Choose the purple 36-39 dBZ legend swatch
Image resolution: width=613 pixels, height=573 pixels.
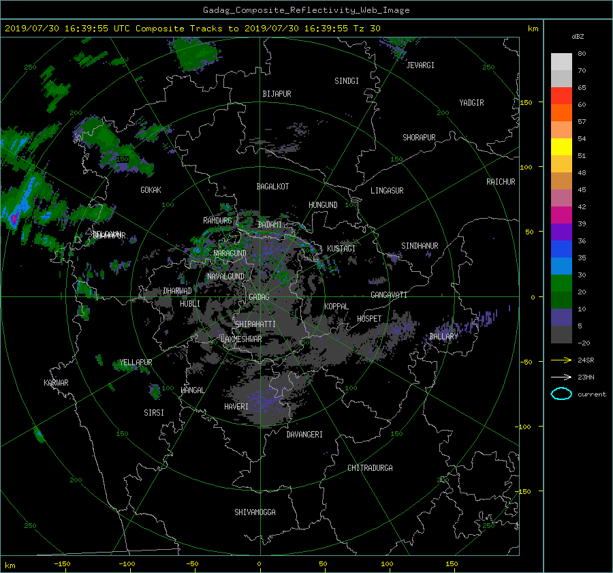tap(561, 232)
